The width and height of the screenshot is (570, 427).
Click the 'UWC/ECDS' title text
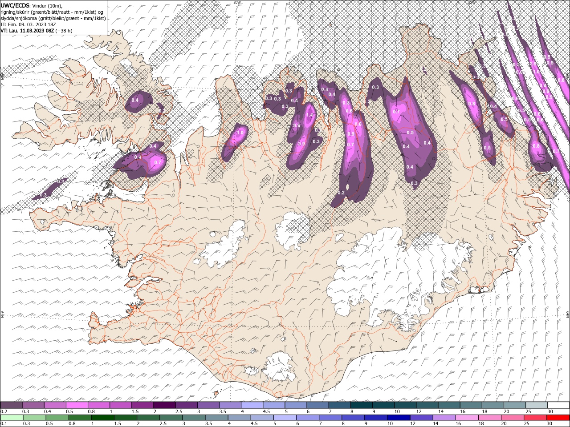click(x=15, y=5)
